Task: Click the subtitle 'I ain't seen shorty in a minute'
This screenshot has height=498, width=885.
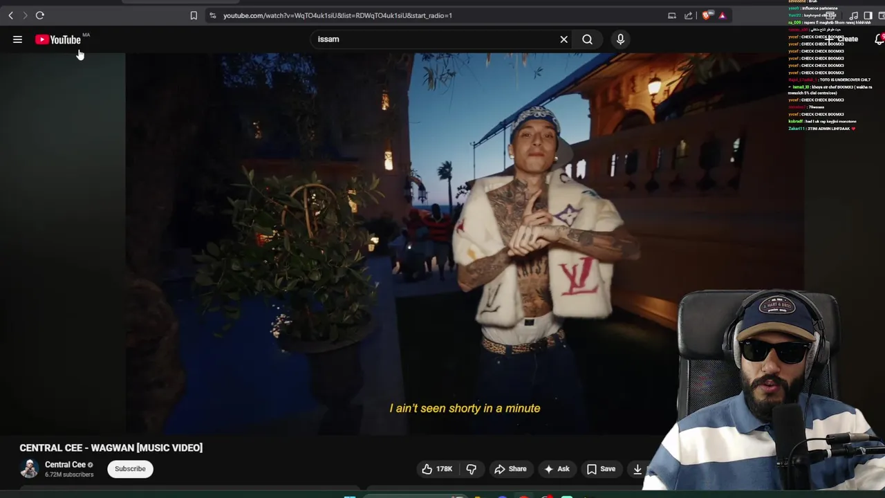Action: [465, 408]
